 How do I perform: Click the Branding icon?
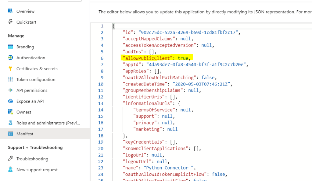click(x=10, y=47)
